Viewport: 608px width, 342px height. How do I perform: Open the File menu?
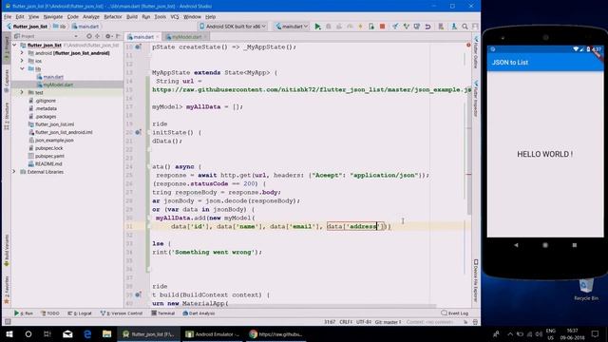pos(8,17)
